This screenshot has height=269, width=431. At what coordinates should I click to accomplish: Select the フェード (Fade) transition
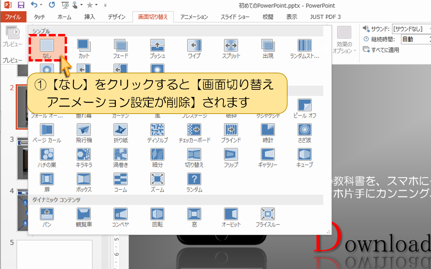(x=121, y=49)
